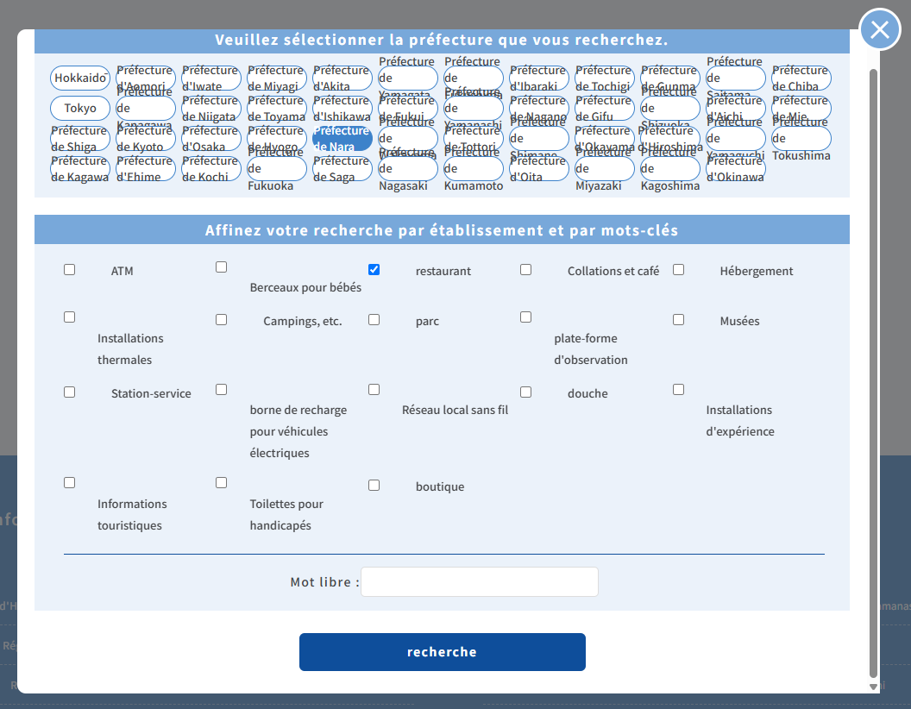The height and width of the screenshot is (709, 911).
Task: Tick the Hébergement checkbox
Action: (x=678, y=270)
